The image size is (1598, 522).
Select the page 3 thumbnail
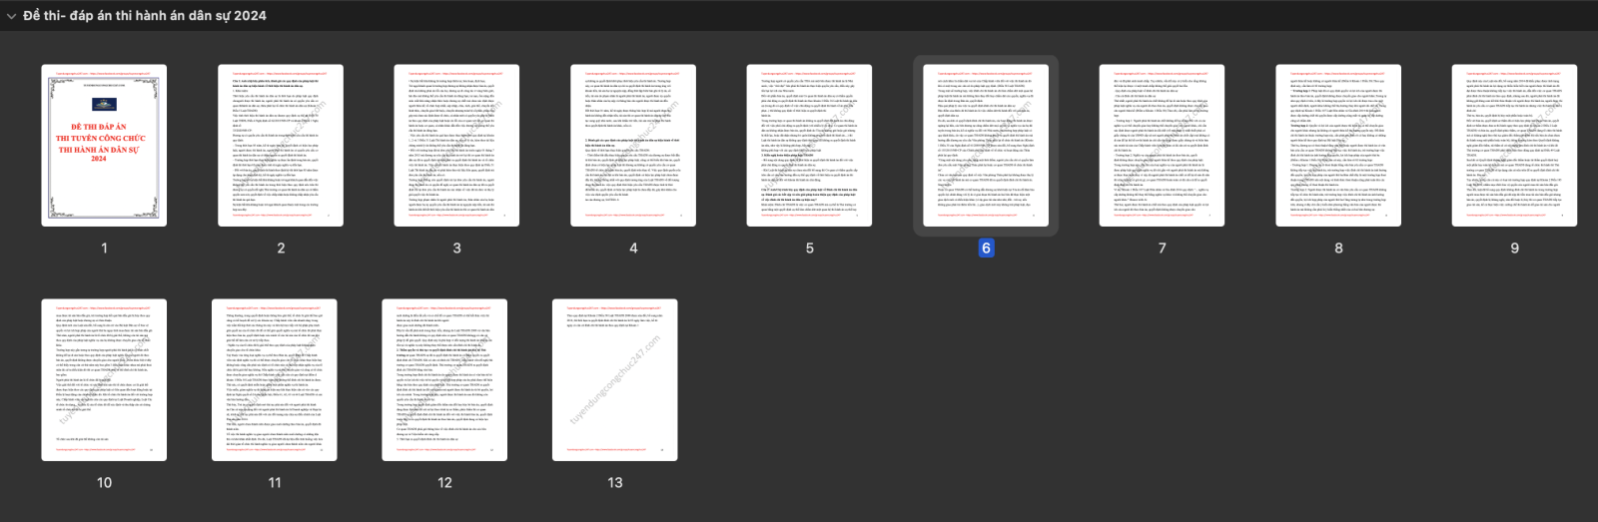click(x=456, y=146)
